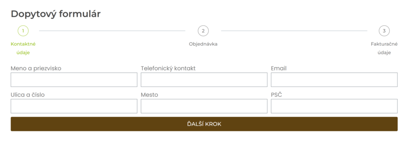Viewport: 408px width, 145px height.
Task: Click the Telefonický kontakt label text
Action: click(168, 68)
